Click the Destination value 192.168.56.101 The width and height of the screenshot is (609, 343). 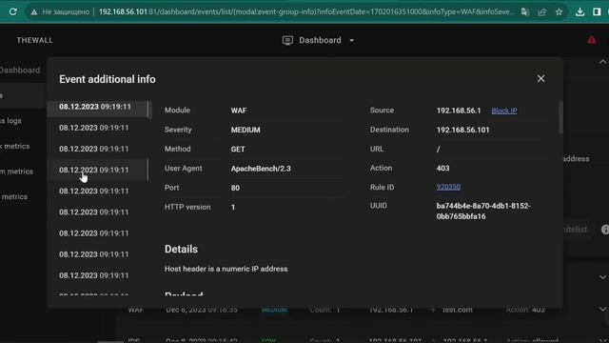462,130
